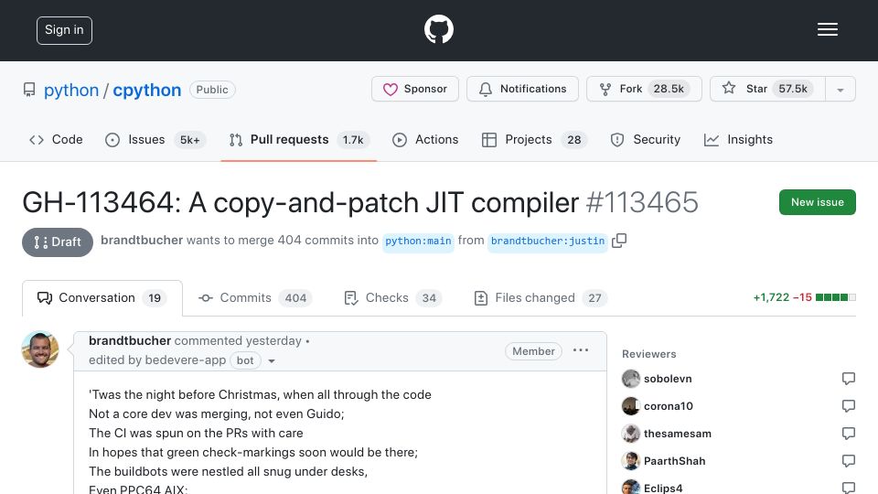This screenshot has width=878, height=494.
Task: Open the Projects tab
Action: point(534,139)
